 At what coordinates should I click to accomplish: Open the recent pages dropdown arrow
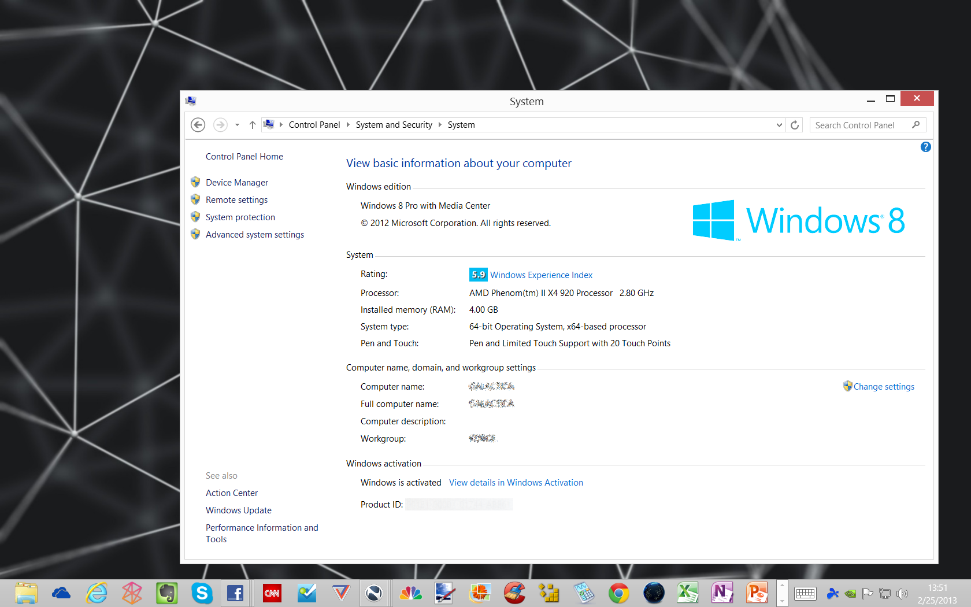point(237,125)
